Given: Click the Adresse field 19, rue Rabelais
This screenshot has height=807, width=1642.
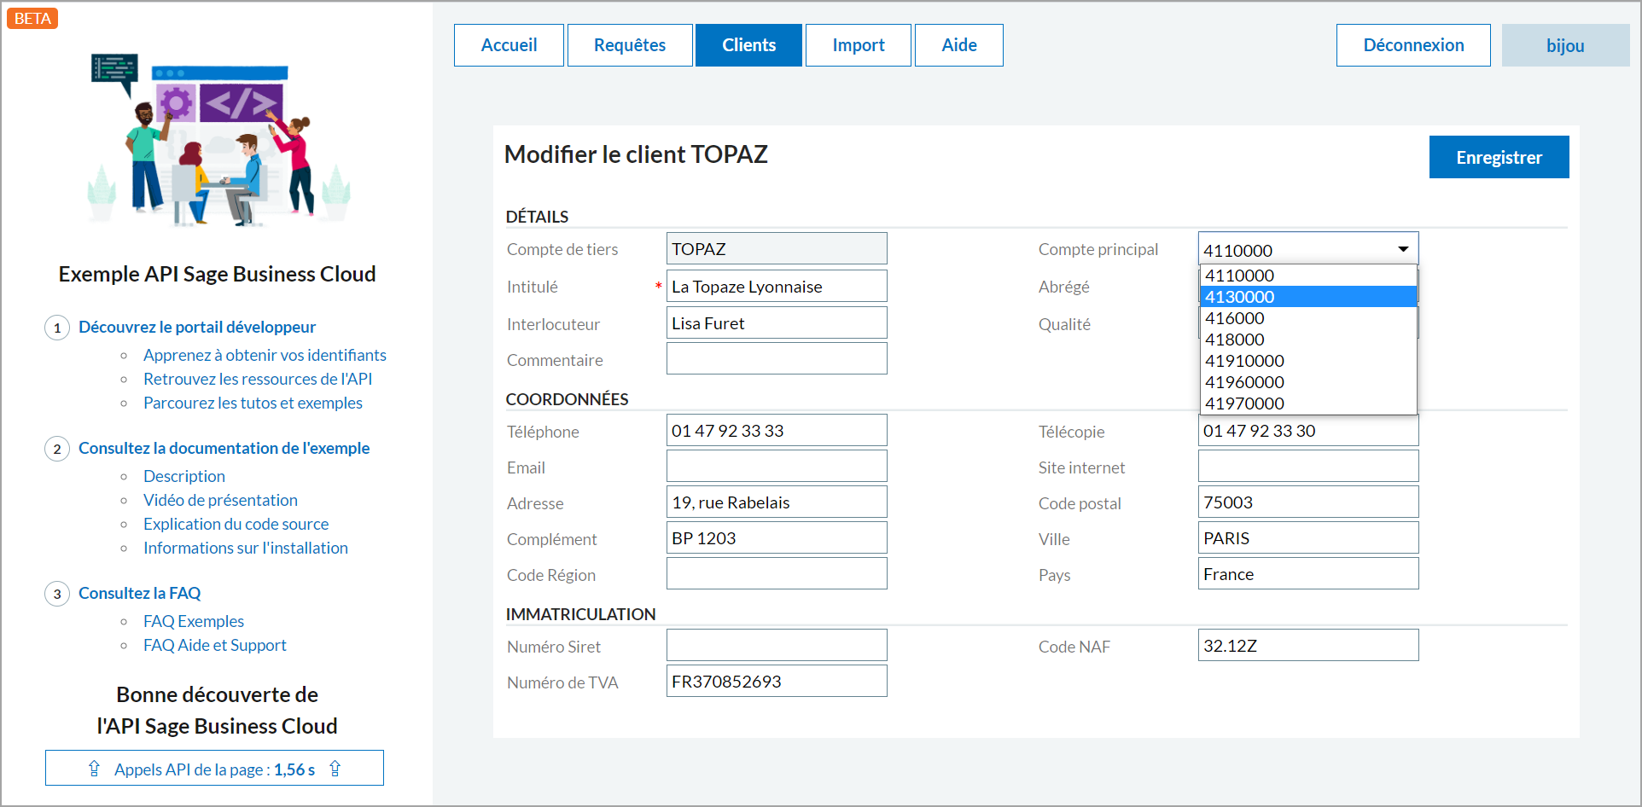Looking at the screenshot, I should click(x=777, y=502).
